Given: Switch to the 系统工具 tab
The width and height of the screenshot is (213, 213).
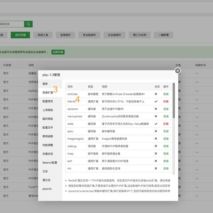Looking at the screenshot, I should click(x=43, y=35).
